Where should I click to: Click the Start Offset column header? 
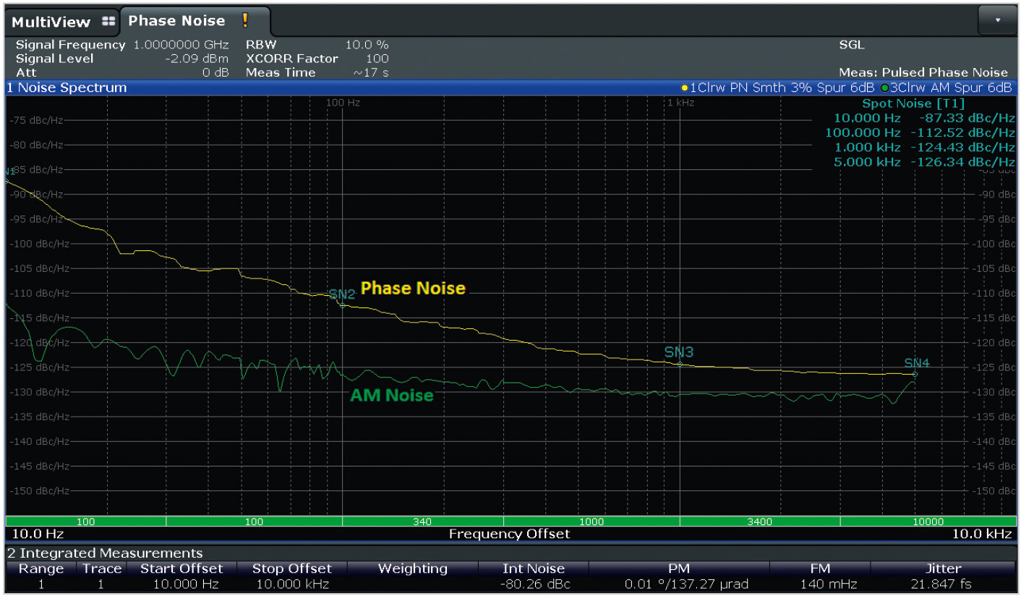point(181,569)
